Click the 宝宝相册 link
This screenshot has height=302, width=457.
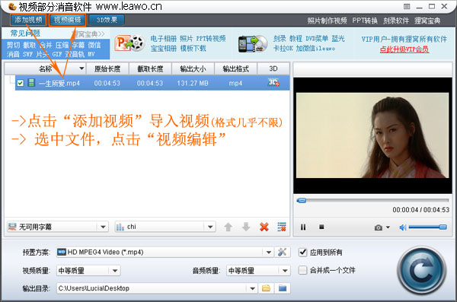(164, 49)
